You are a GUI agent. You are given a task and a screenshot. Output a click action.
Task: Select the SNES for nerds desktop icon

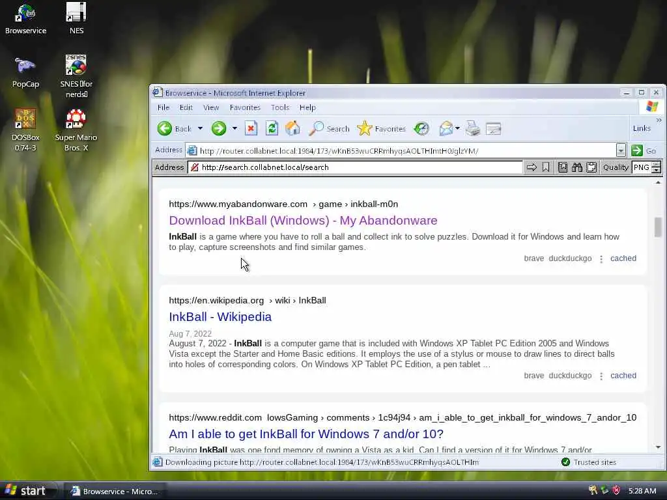point(76,77)
